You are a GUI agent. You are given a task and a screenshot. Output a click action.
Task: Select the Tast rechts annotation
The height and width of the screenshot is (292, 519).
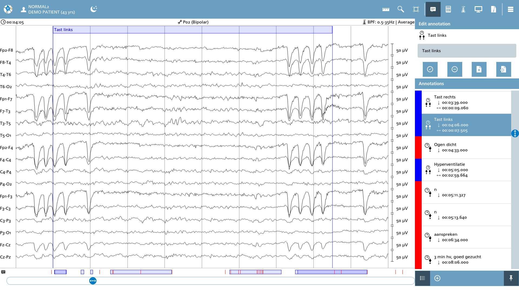point(466,102)
